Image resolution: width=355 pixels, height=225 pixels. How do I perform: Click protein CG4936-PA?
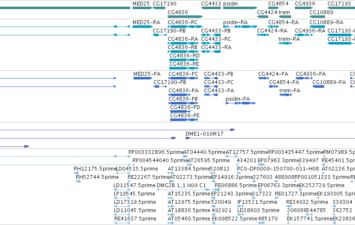point(311,74)
